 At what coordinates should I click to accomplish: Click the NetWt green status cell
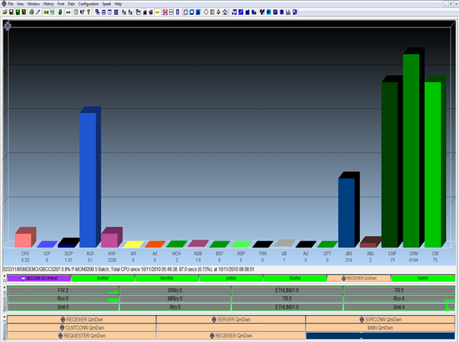[422, 279]
